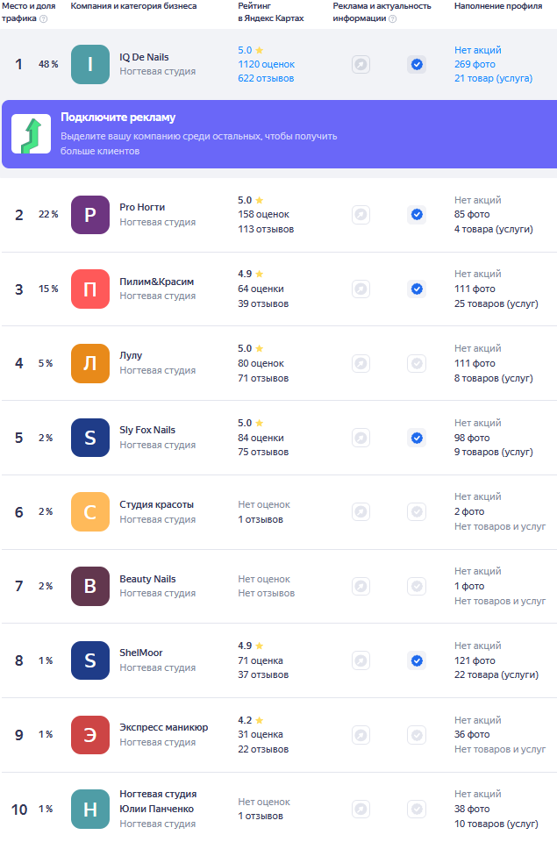Screen dimensions: 557x842
Task: Click the Экспресс маникюр red avatar
Action: [x=90, y=735]
